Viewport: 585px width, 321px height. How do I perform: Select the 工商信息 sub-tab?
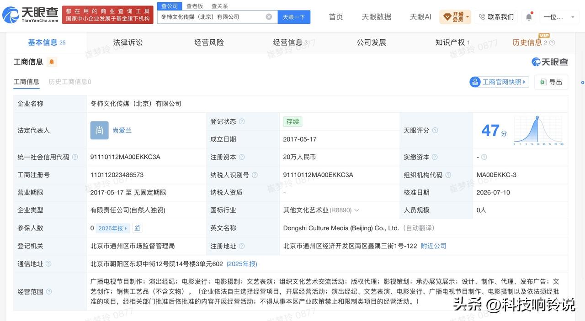27,82
